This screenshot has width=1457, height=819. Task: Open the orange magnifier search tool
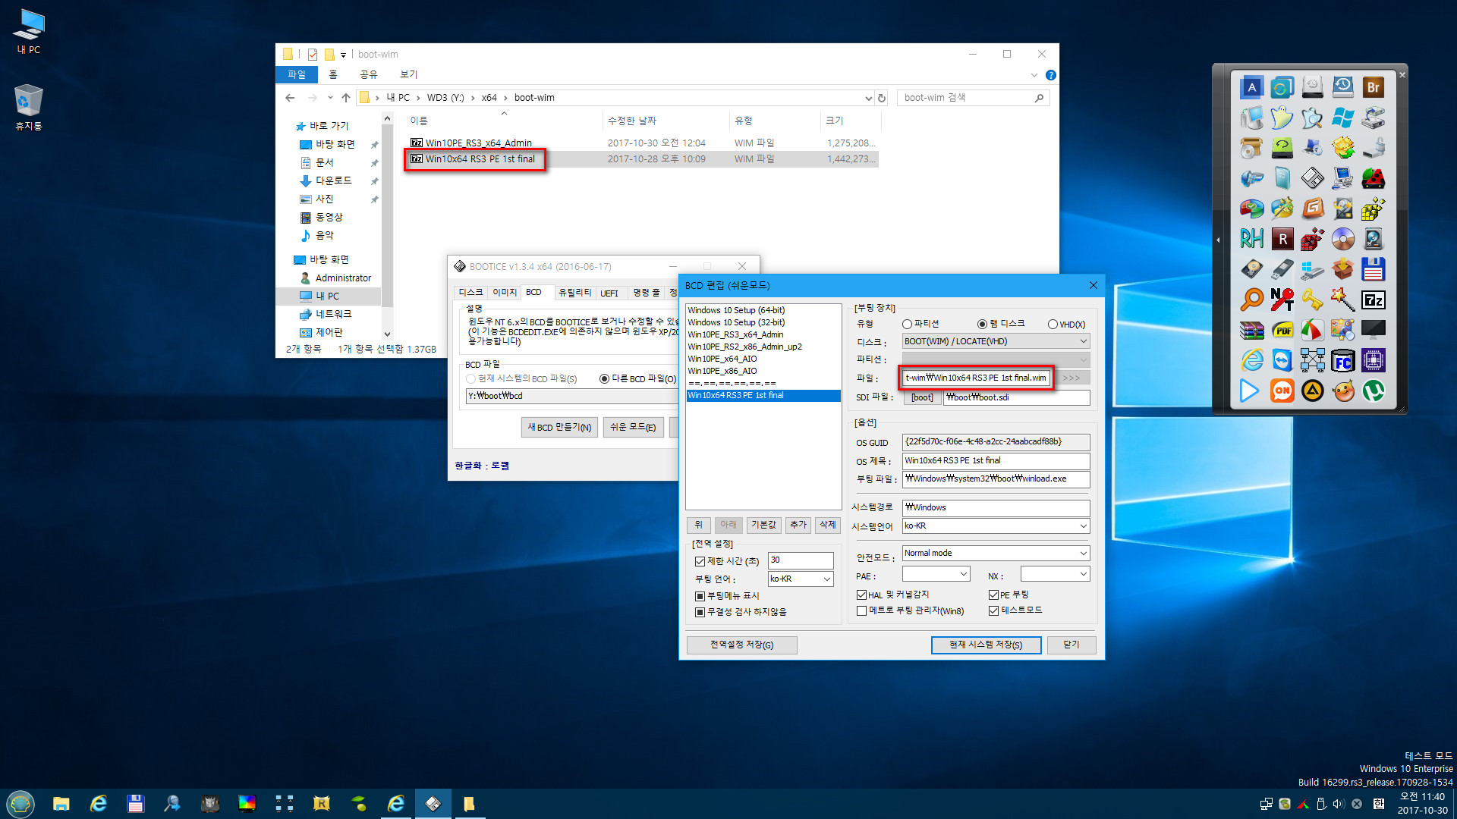(1251, 300)
